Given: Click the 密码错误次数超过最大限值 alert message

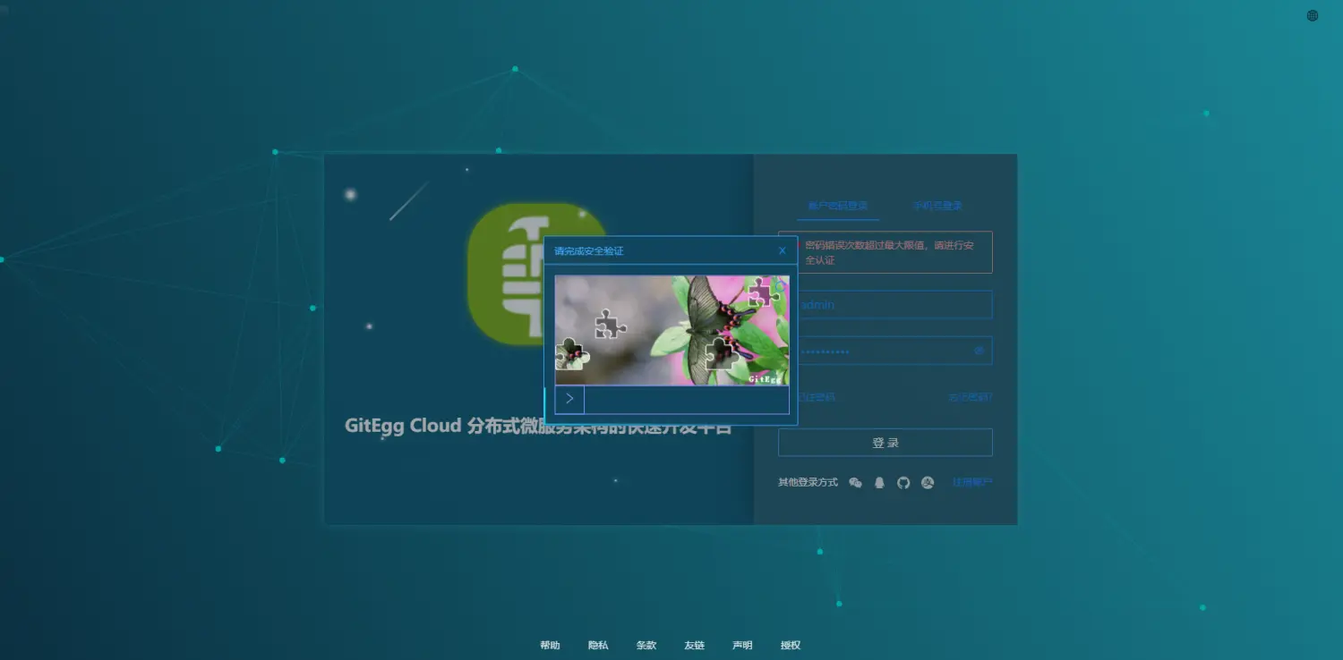Looking at the screenshot, I should [x=885, y=252].
